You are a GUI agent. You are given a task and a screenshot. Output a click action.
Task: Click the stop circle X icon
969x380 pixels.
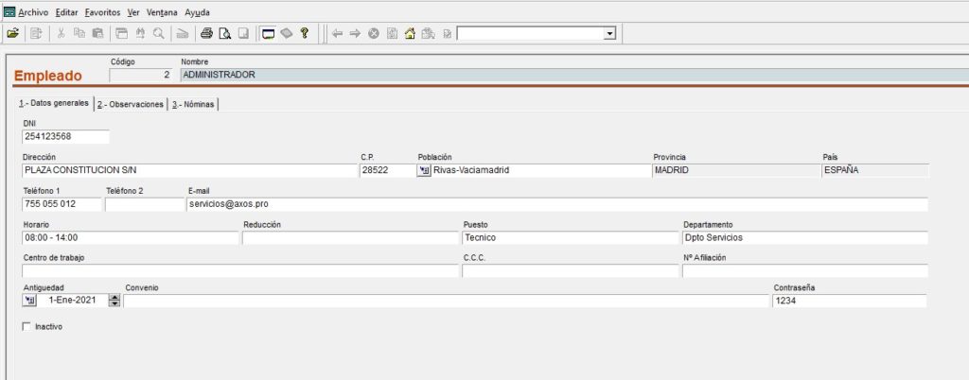373,34
